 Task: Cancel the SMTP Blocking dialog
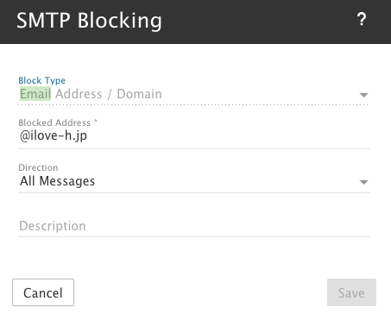pos(43,292)
